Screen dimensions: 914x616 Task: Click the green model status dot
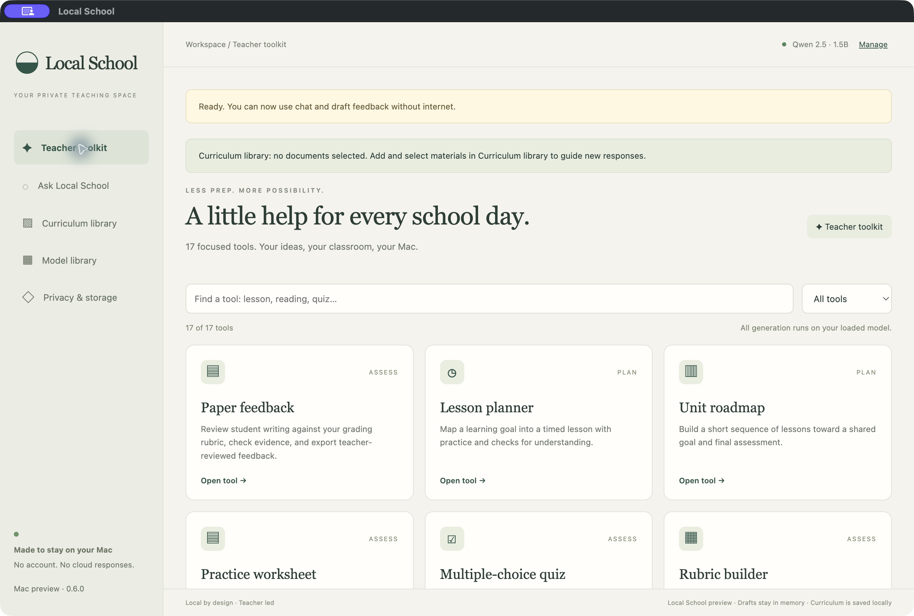point(784,44)
